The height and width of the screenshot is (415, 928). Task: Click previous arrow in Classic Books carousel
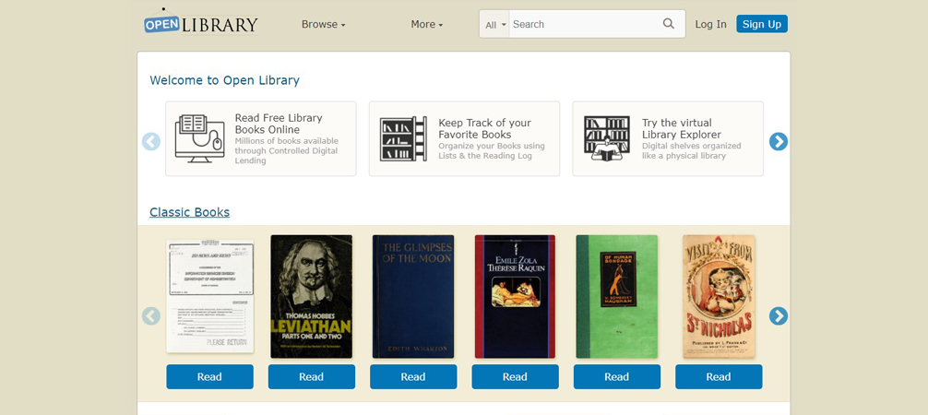(x=151, y=316)
